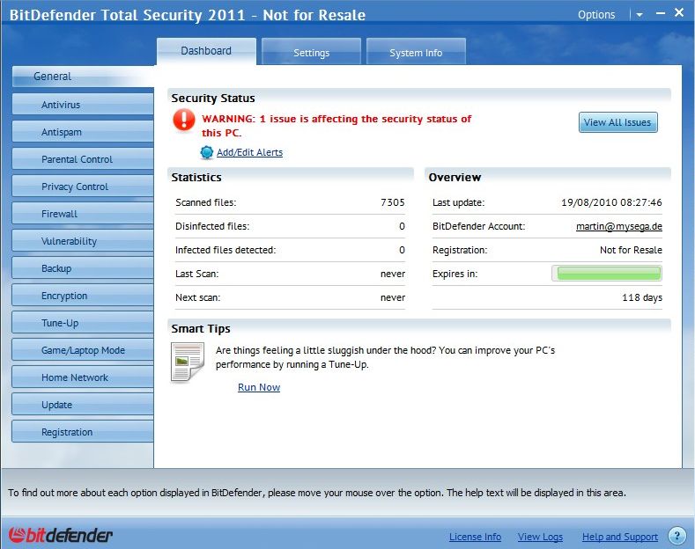This screenshot has height=549, width=695.
Task: Click the 118 days expiry text
Action: [642, 297]
